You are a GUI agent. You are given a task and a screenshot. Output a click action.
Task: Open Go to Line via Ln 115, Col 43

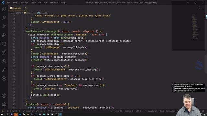point(116,111)
